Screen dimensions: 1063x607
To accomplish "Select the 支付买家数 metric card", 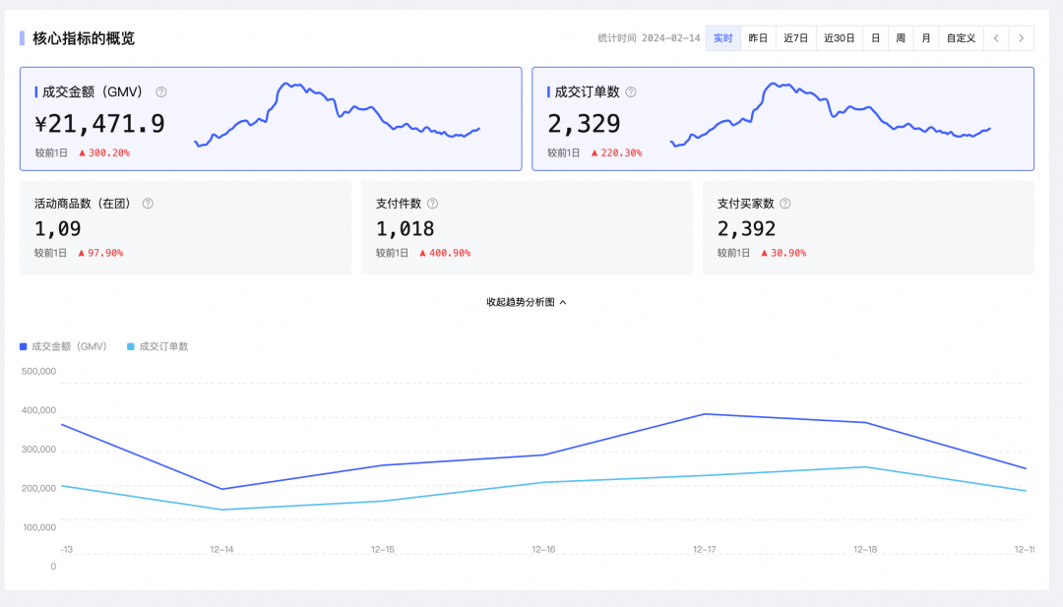I will [868, 227].
